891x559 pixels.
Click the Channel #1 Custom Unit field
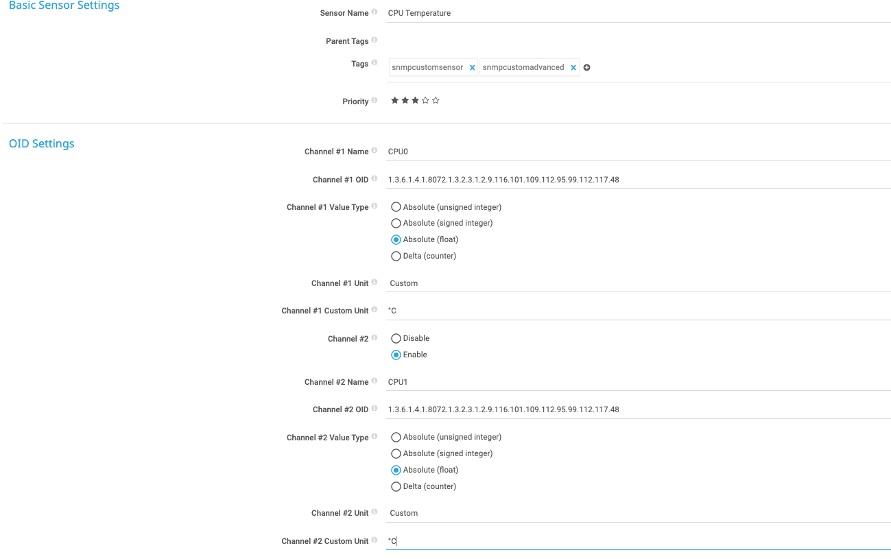(638, 311)
